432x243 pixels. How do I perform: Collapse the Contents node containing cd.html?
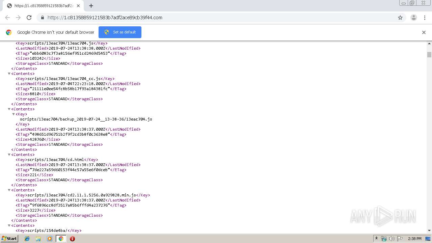pyautogui.click(x=9, y=155)
